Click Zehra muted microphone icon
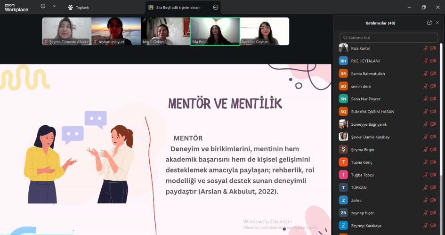The height and width of the screenshot is (235, 445). click(x=425, y=200)
